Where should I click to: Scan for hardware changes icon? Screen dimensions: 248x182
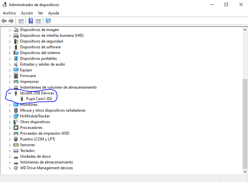[x=48, y=21]
